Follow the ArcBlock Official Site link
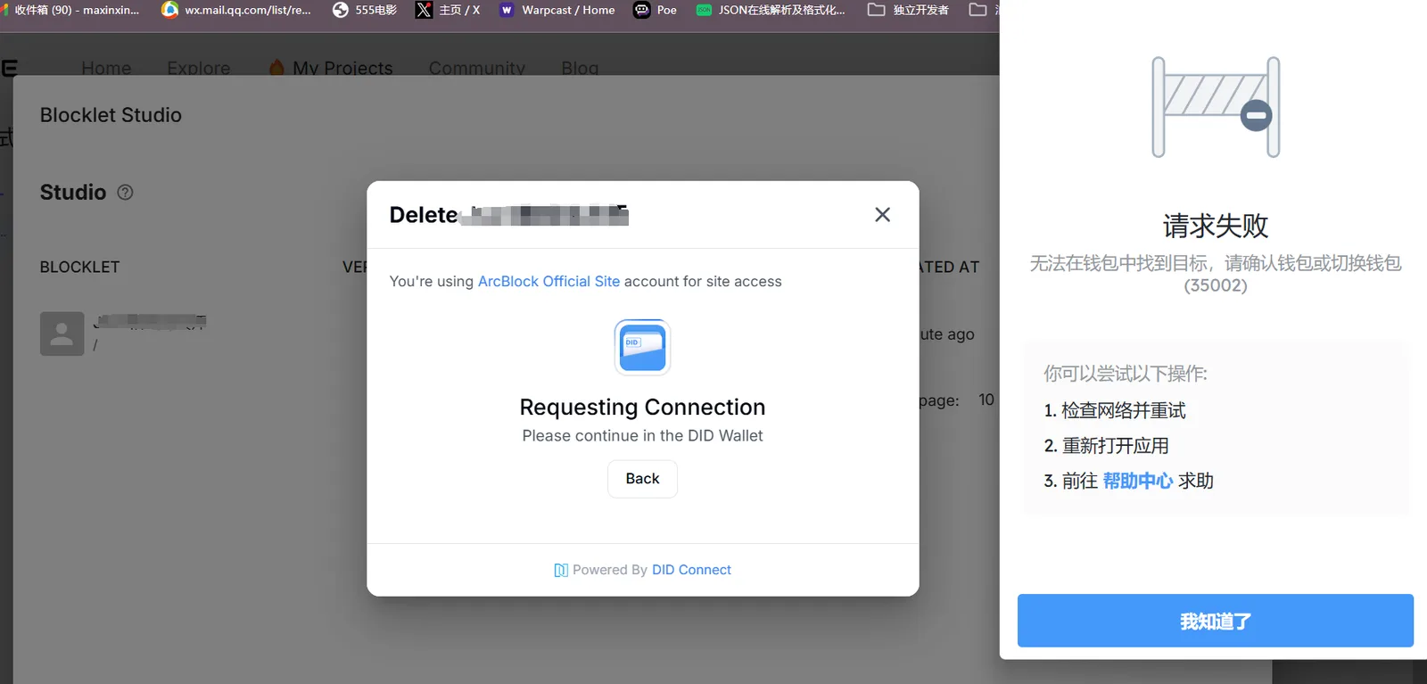 coord(549,282)
